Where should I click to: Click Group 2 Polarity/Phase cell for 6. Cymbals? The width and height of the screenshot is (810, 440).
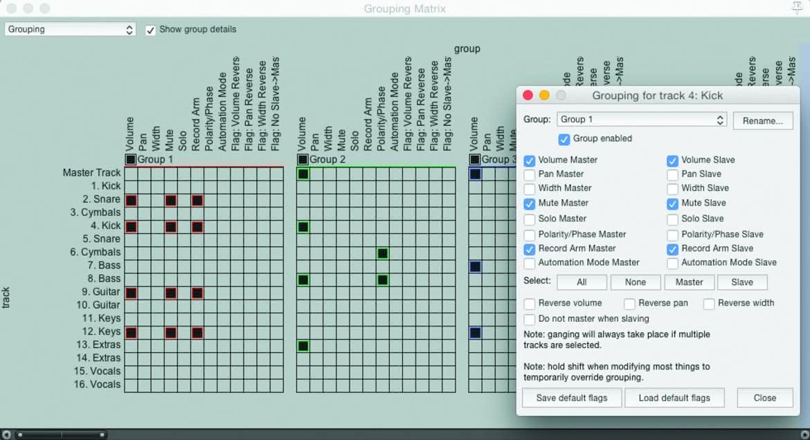(x=382, y=253)
